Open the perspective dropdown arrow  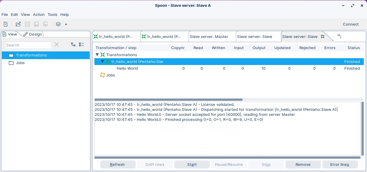pyautogui.click(x=66, y=24)
